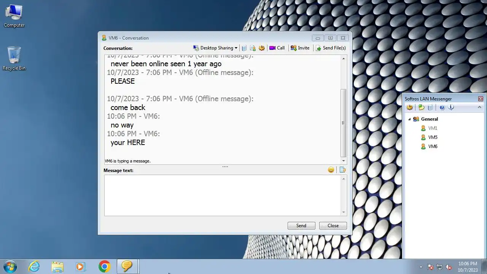Open the about info bubble icon
Image resolution: width=487 pixels, height=274 pixels.
451,108
